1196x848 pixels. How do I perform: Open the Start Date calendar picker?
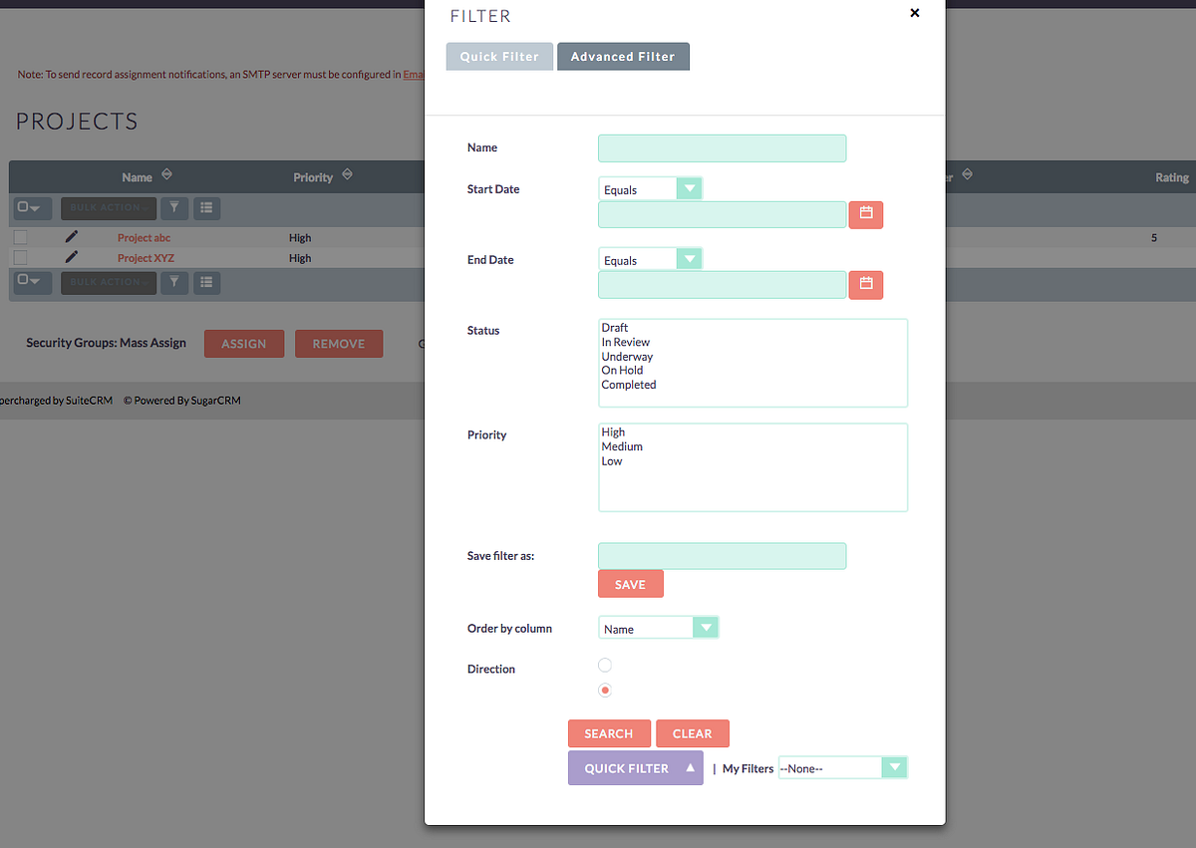coord(865,214)
